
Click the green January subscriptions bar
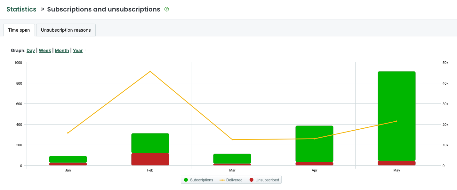pos(68,159)
